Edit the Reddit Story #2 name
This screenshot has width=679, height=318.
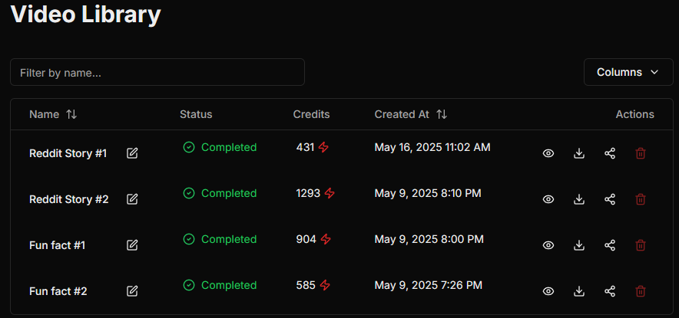click(132, 199)
